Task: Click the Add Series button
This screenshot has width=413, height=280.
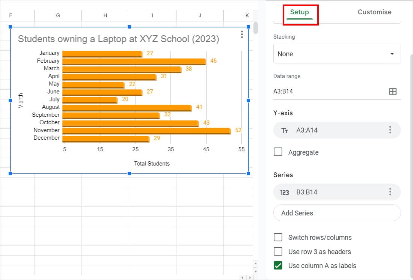Action: tap(337, 213)
